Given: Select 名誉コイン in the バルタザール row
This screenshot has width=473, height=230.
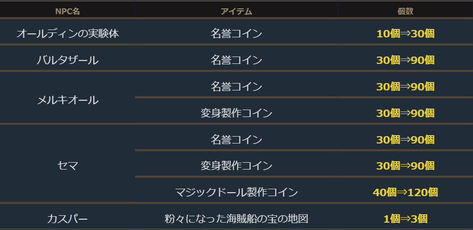Looking at the screenshot, I should 236,60.
